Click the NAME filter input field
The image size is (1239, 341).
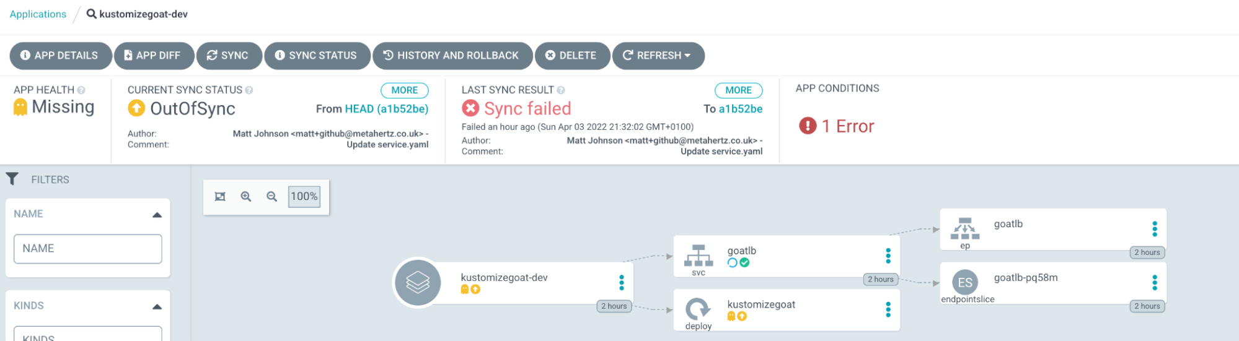pyautogui.click(x=88, y=249)
